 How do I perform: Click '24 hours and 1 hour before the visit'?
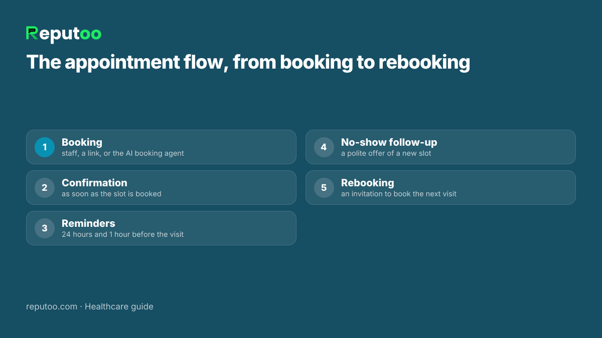[x=122, y=234]
